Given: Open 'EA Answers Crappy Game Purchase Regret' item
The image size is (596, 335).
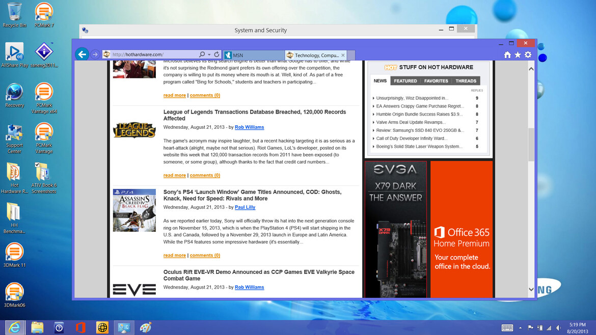Looking at the screenshot, I should coord(420,106).
